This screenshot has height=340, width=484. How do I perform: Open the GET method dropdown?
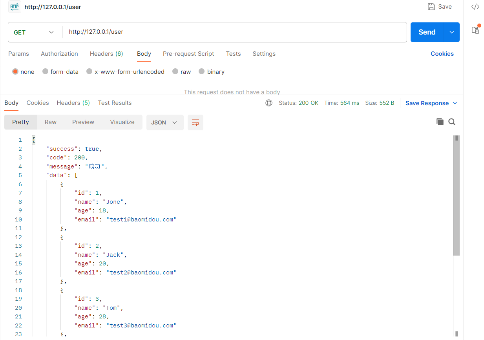pos(34,32)
